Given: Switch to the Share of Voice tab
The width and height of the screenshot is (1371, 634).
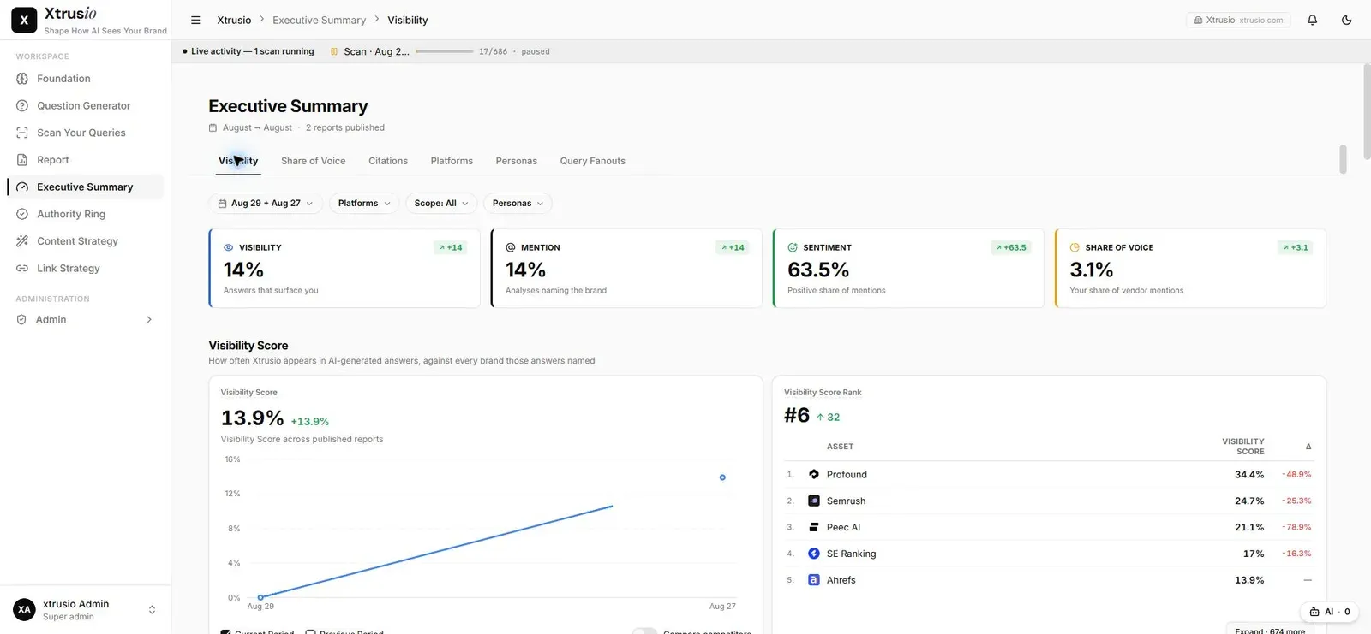Looking at the screenshot, I should pyautogui.click(x=314, y=161).
